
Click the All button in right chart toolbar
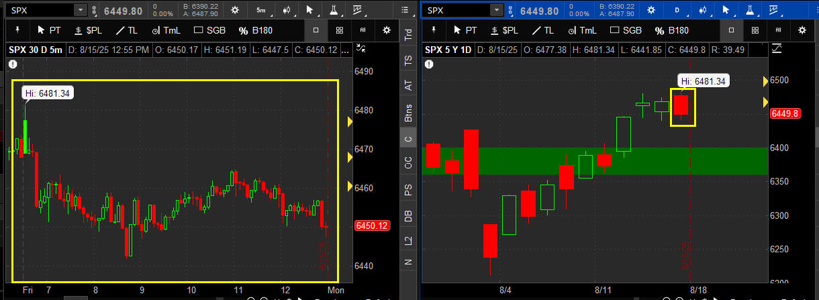pos(779,30)
